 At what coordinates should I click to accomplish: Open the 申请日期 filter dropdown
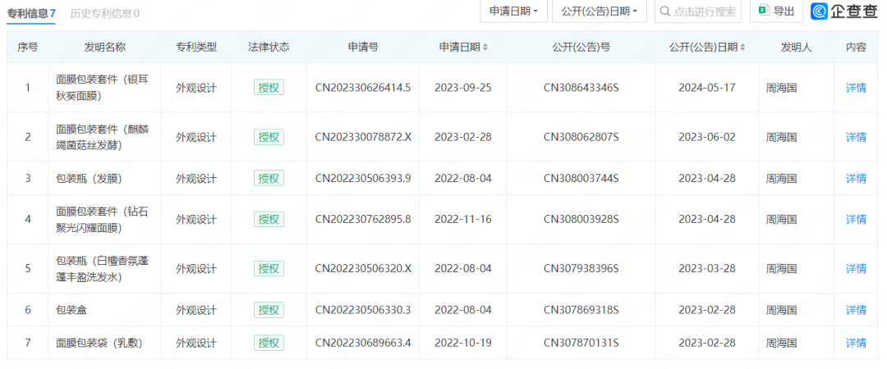click(514, 11)
